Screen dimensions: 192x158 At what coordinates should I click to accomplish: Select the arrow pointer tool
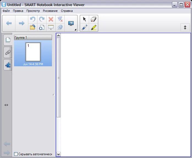84,19
